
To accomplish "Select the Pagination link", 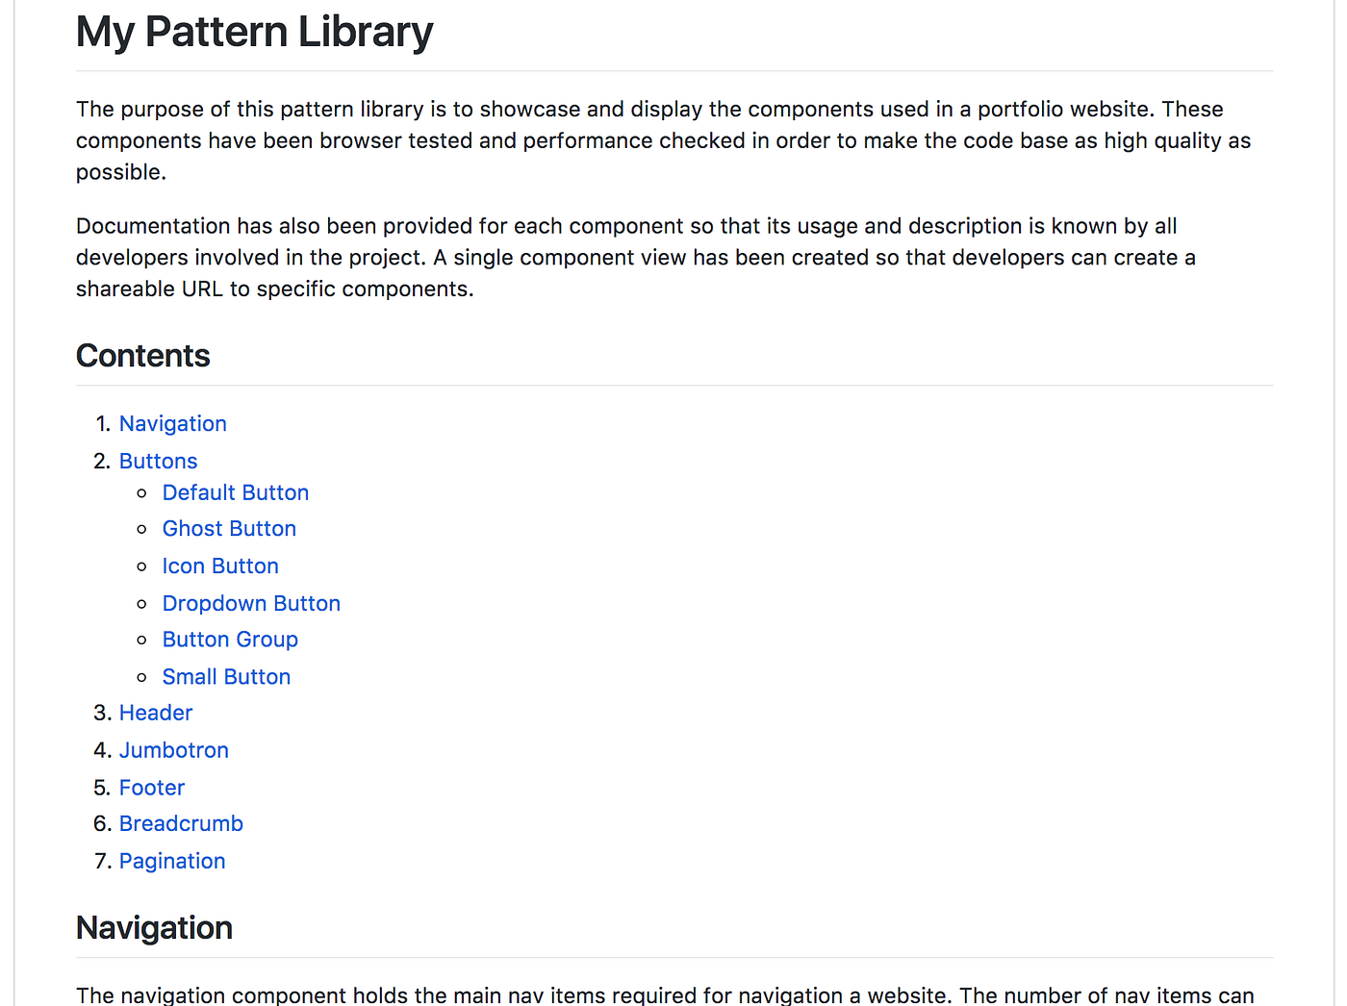I will pyautogui.click(x=172, y=861).
